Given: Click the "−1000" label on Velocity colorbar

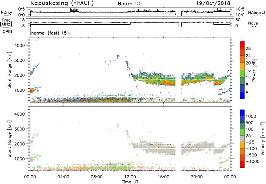Looking at the screenshot, I should pos(253,161).
